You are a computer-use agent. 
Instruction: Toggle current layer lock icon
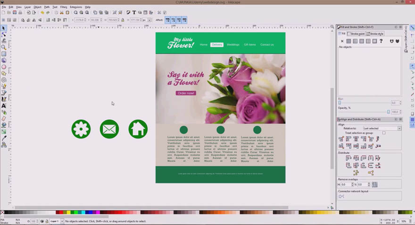pos(47,221)
